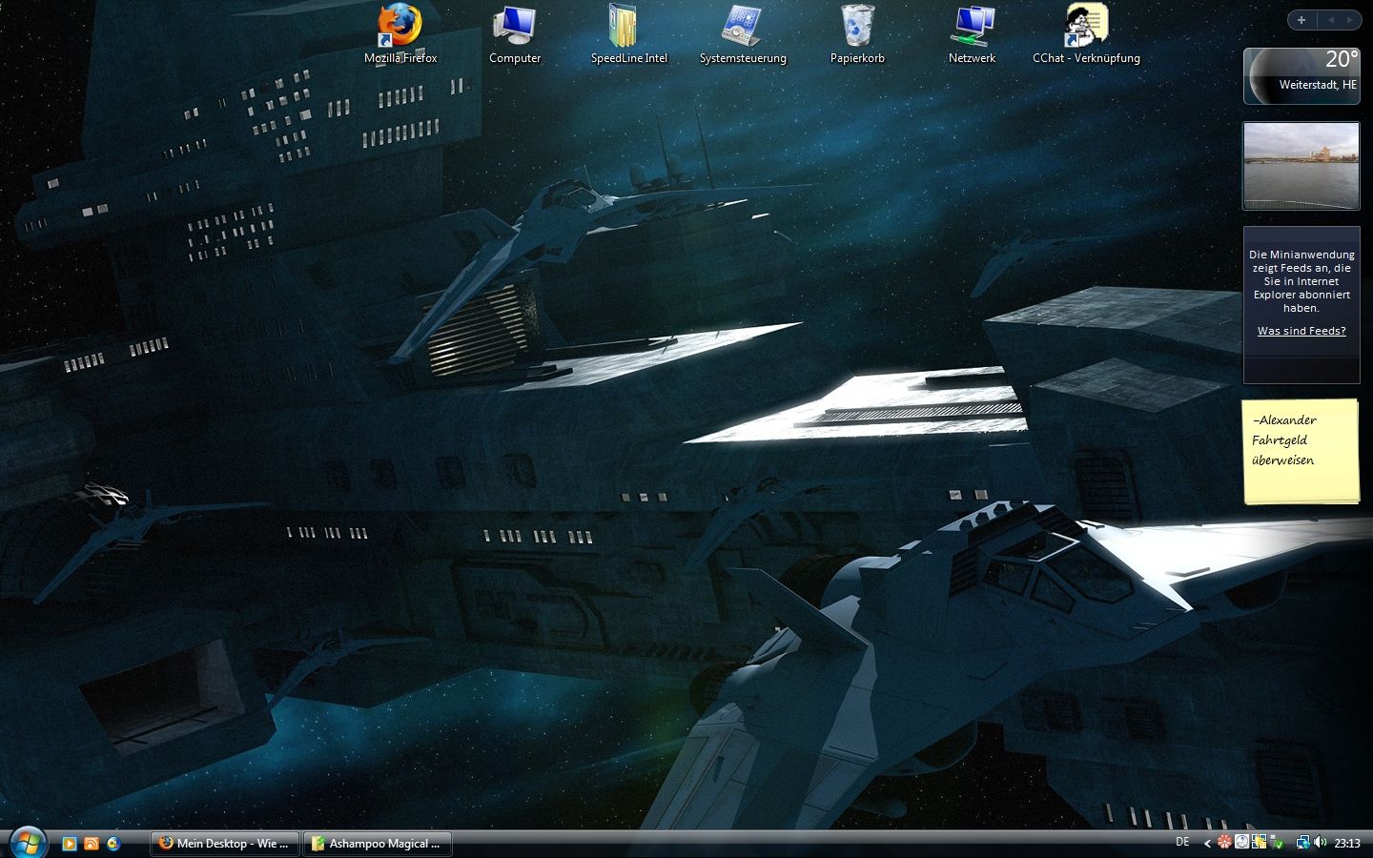The width and height of the screenshot is (1373, 858).
Task: Add a gadget with the sidebar plus button
Action: 1301,20
